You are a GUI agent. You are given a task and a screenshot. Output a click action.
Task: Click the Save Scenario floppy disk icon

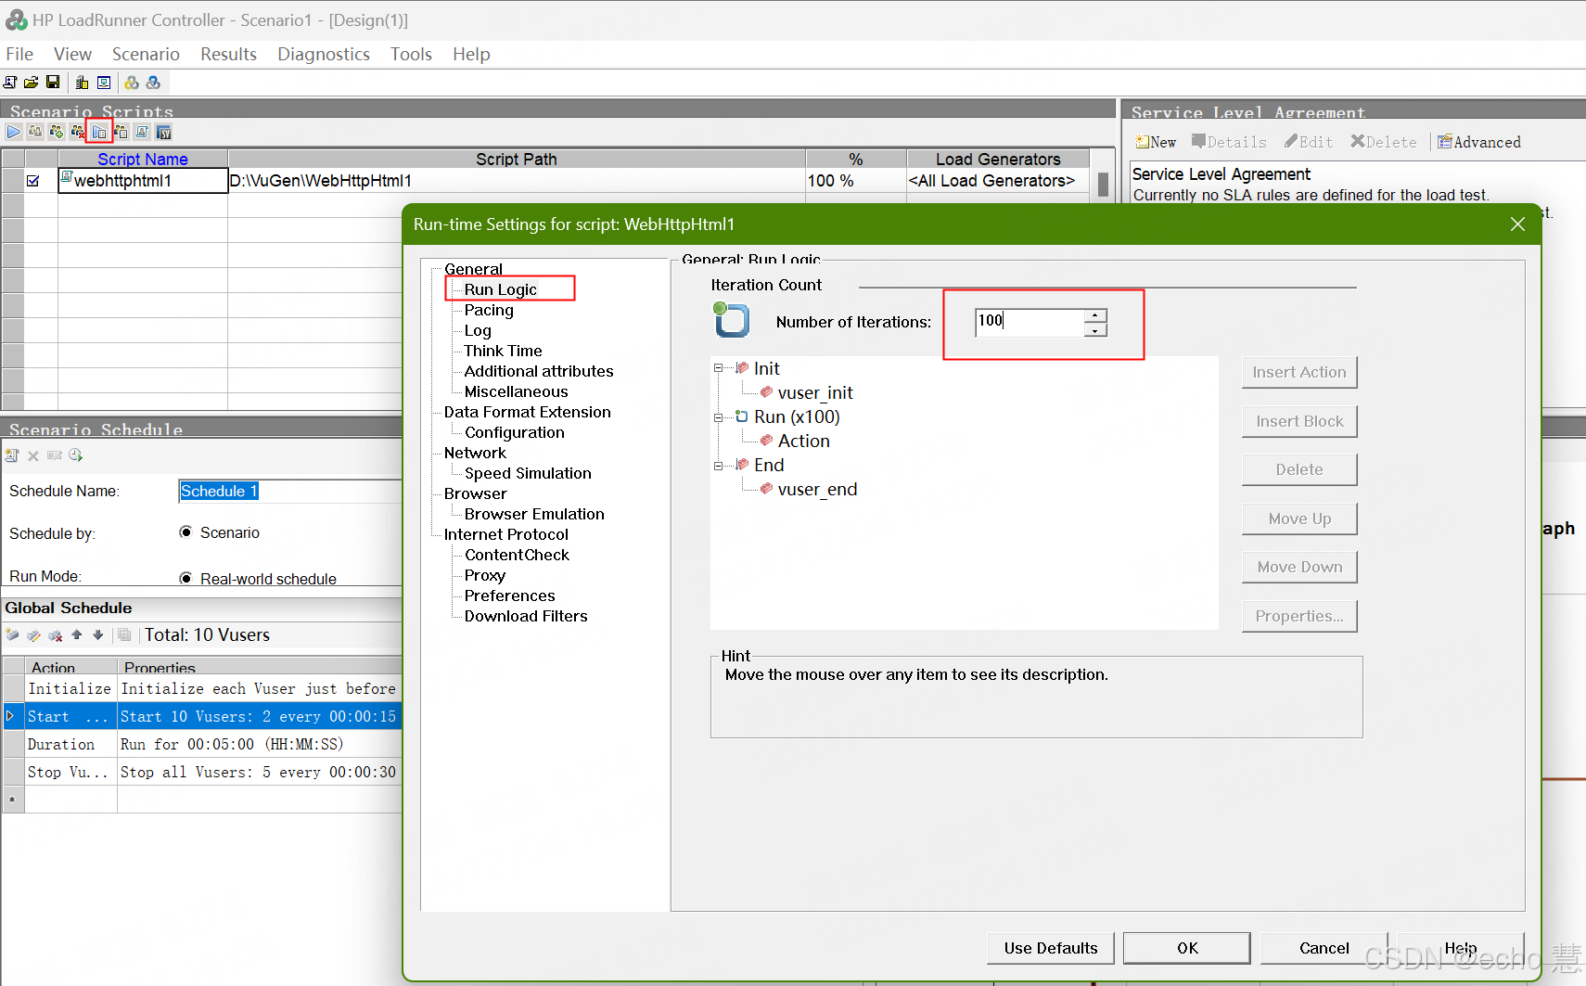[x=53, y=83]
